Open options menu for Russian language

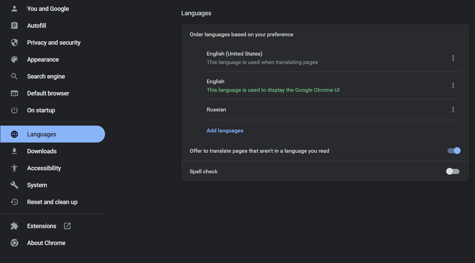(453, 109)
